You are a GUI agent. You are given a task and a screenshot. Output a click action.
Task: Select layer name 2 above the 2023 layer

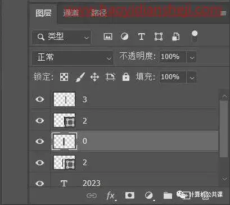point(85,162)
